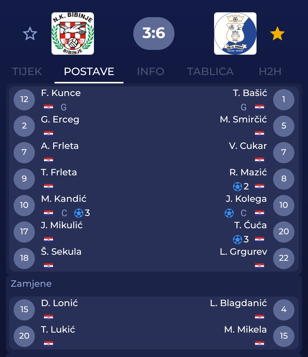Tap the number 1 badge of T. Bašić

point(284,100)
